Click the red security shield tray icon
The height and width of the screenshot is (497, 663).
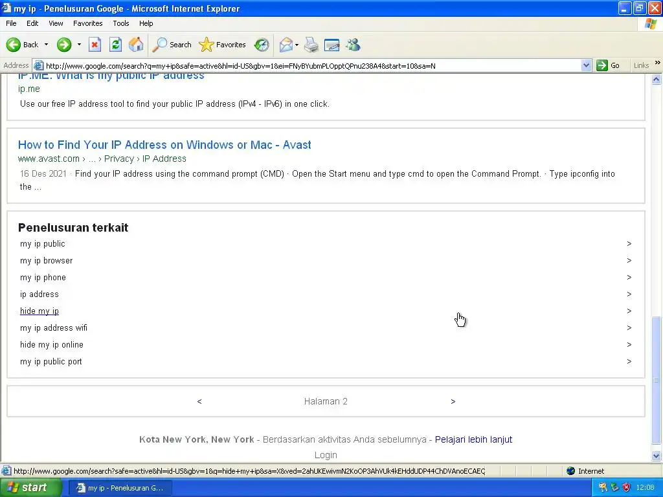(627, 488)
